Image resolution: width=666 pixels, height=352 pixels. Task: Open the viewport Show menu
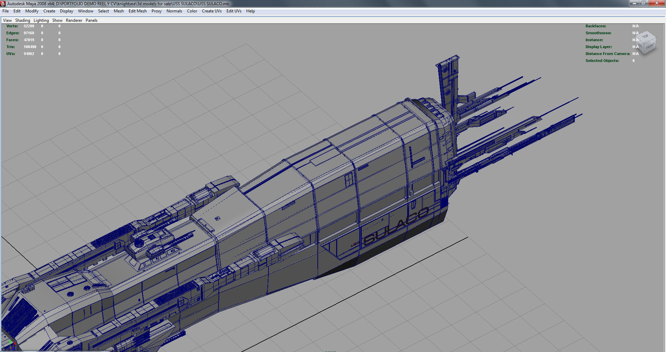pyautogui.click(x=57, y=20)
